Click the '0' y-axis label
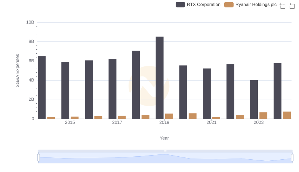299x172 pixels. (33, 119)
